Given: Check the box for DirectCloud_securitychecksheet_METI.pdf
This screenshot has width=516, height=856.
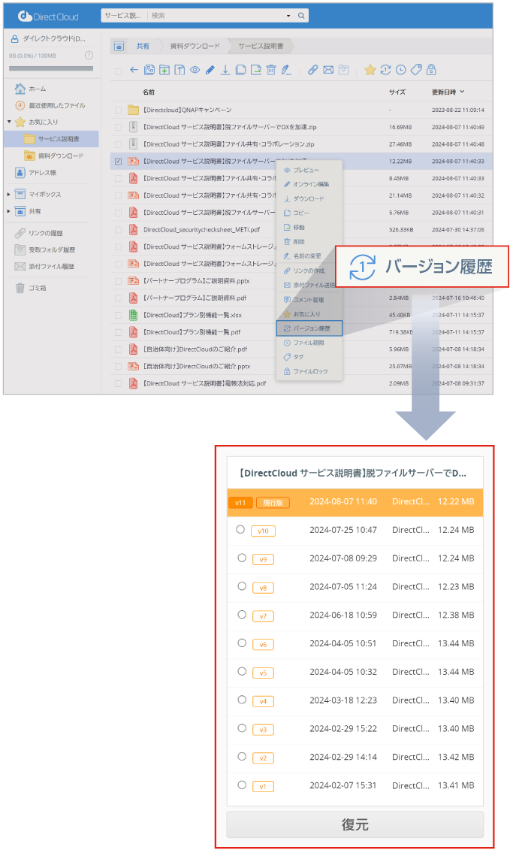Looking at the screenshot, I should pos(119,230).
